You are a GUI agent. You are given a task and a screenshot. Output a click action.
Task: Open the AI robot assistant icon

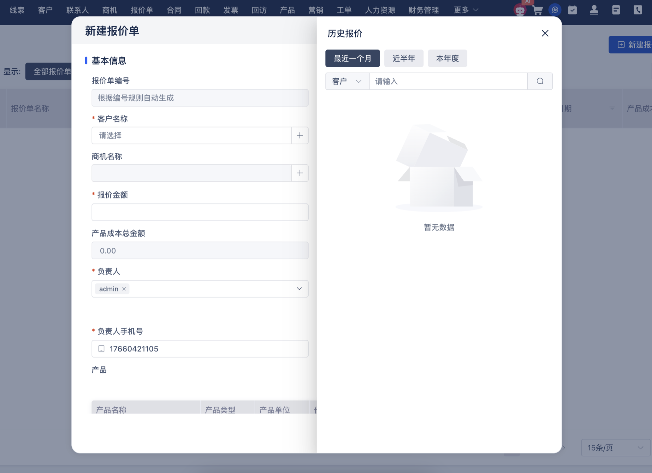click(520, 10)
